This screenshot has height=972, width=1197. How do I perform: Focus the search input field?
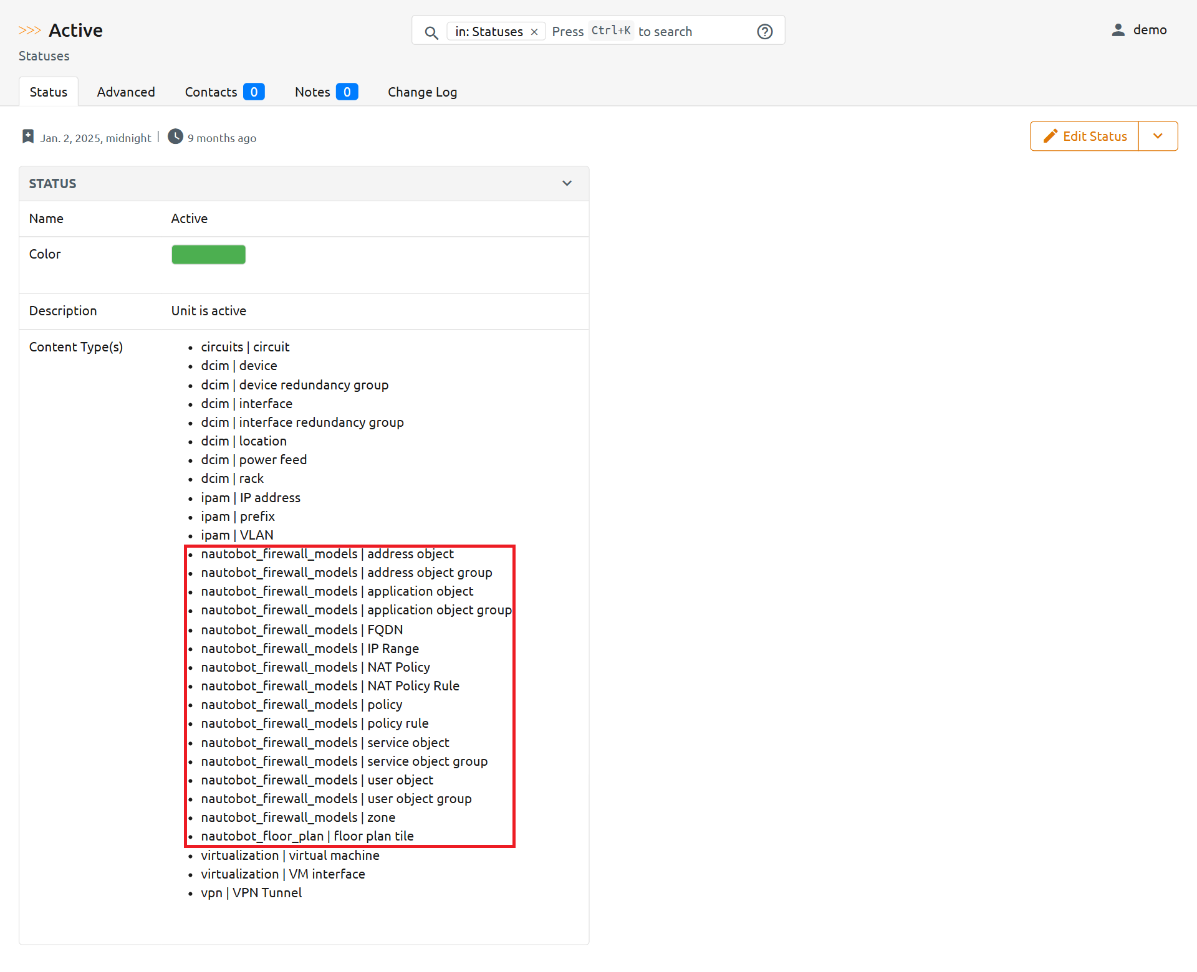[717, 31]
